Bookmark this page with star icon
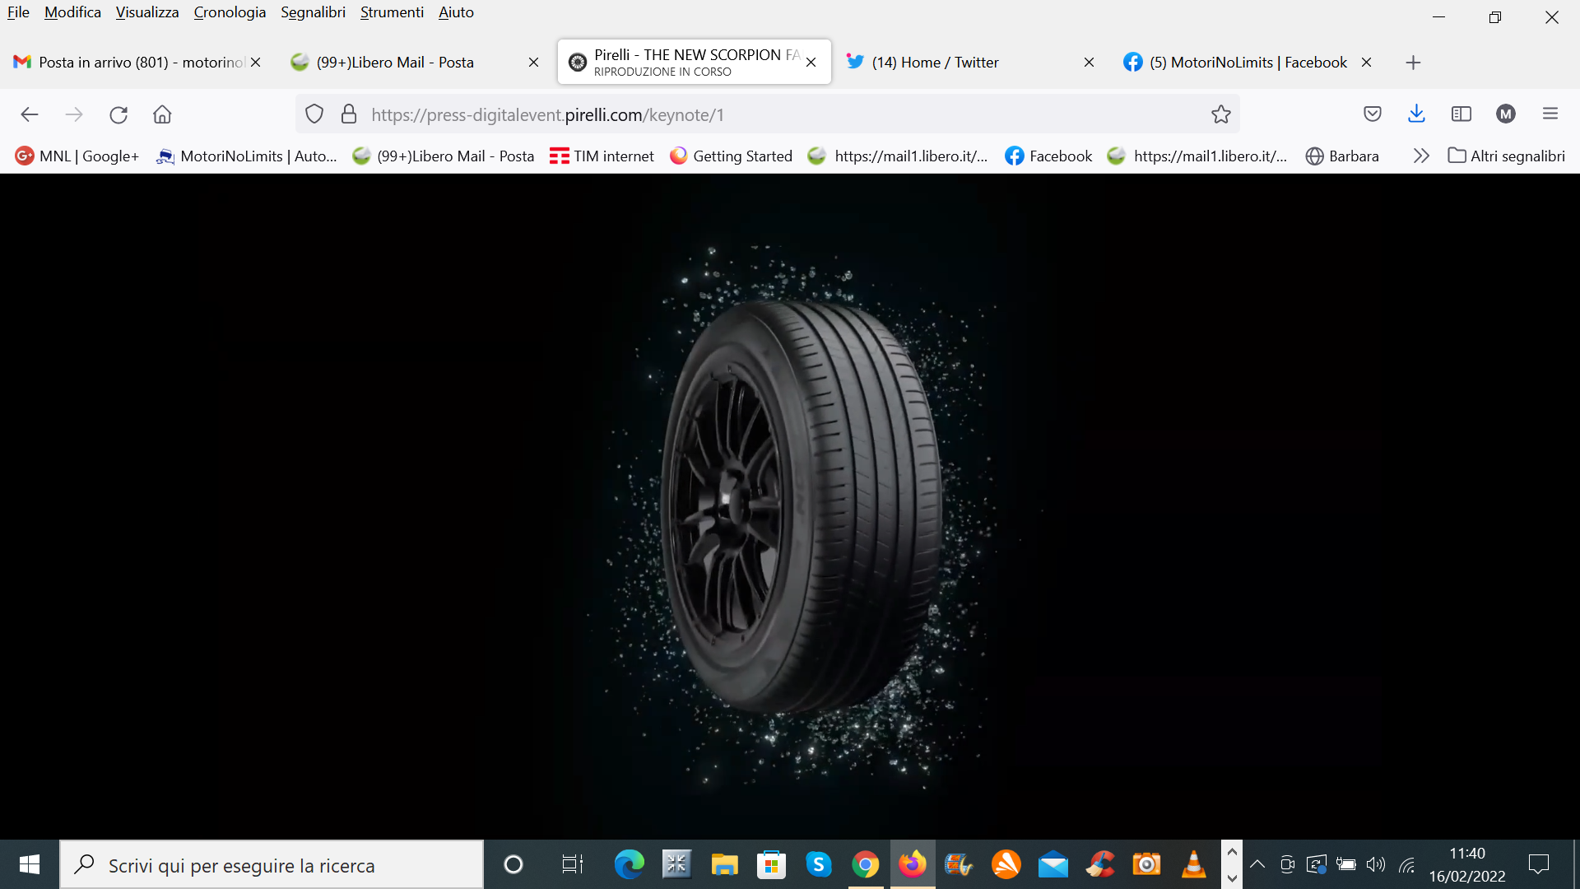Image resolution: width=1580 pixels, height=889 pixels. click(x=1220, y=114)
